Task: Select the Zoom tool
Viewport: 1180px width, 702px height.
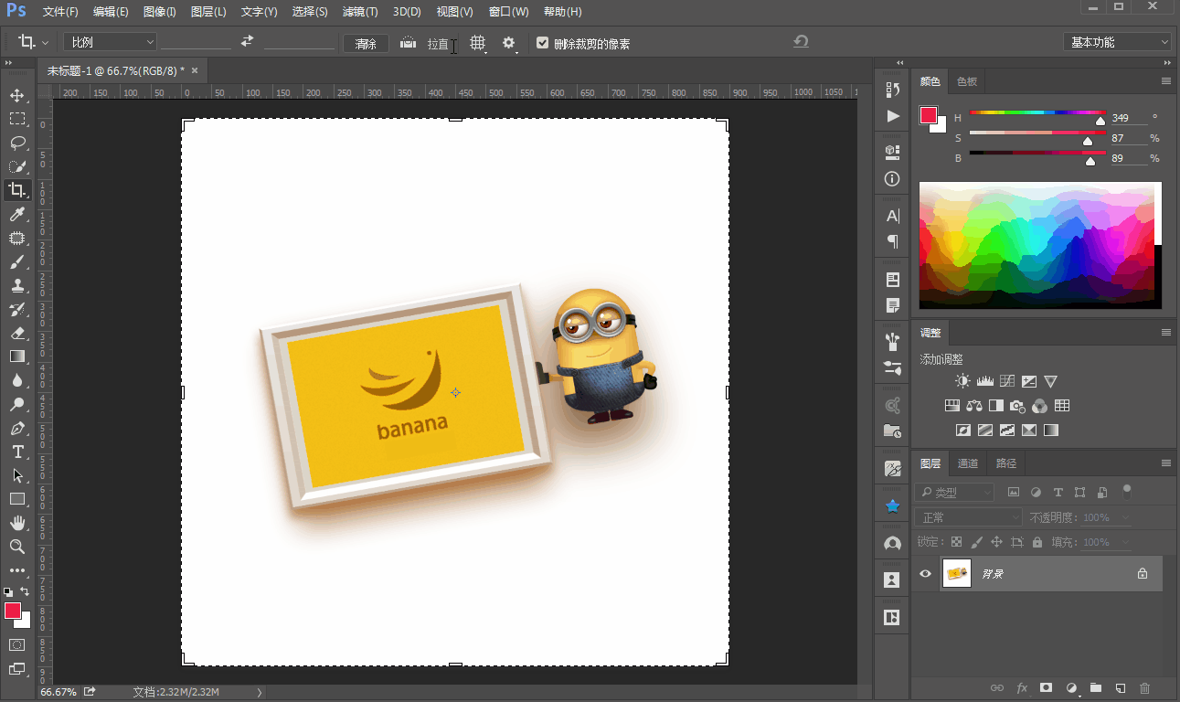Action: (x=16, y=547)
